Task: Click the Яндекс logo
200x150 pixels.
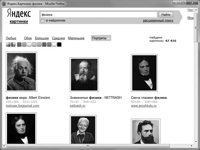Action: click(x=19, y=13)
